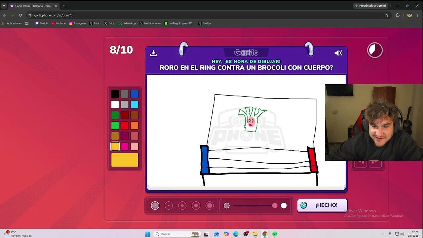View site information in address bar

click(30, 15)
